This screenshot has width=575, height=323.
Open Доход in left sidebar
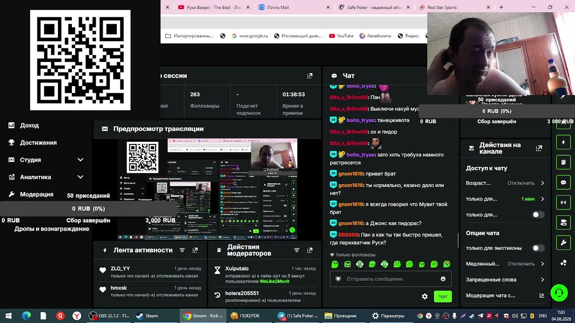point(29,126)
